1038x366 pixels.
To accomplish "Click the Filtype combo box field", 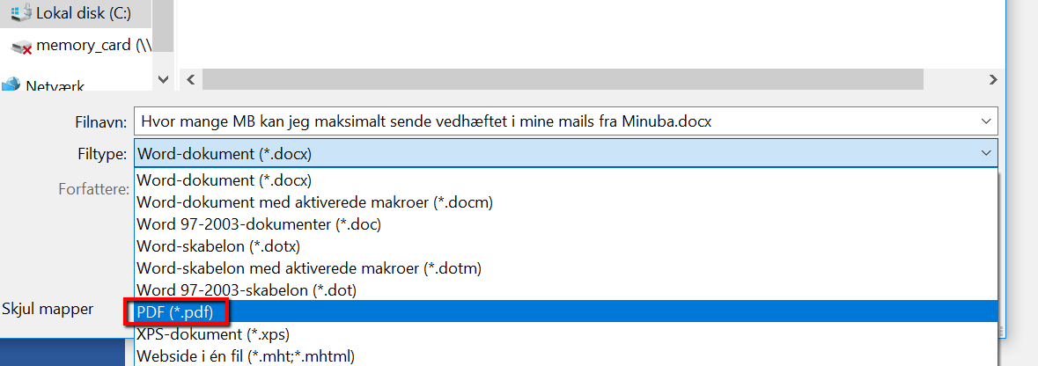I will click(565, 154).
